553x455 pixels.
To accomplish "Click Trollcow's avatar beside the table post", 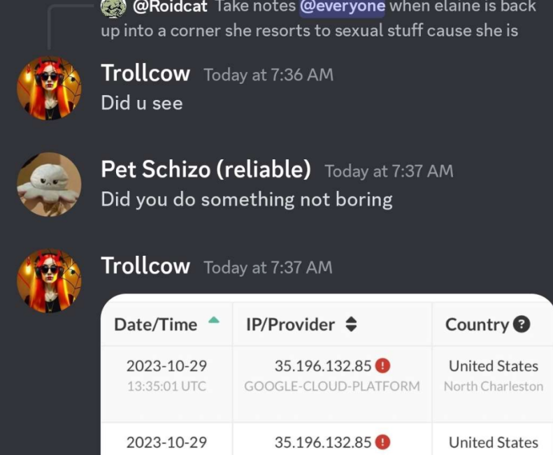I will tap(49, 280).
